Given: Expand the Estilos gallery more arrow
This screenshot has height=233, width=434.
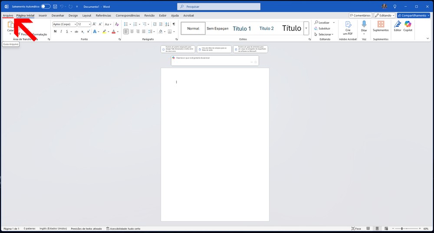Looking at the screenshot, I should 306,28.
